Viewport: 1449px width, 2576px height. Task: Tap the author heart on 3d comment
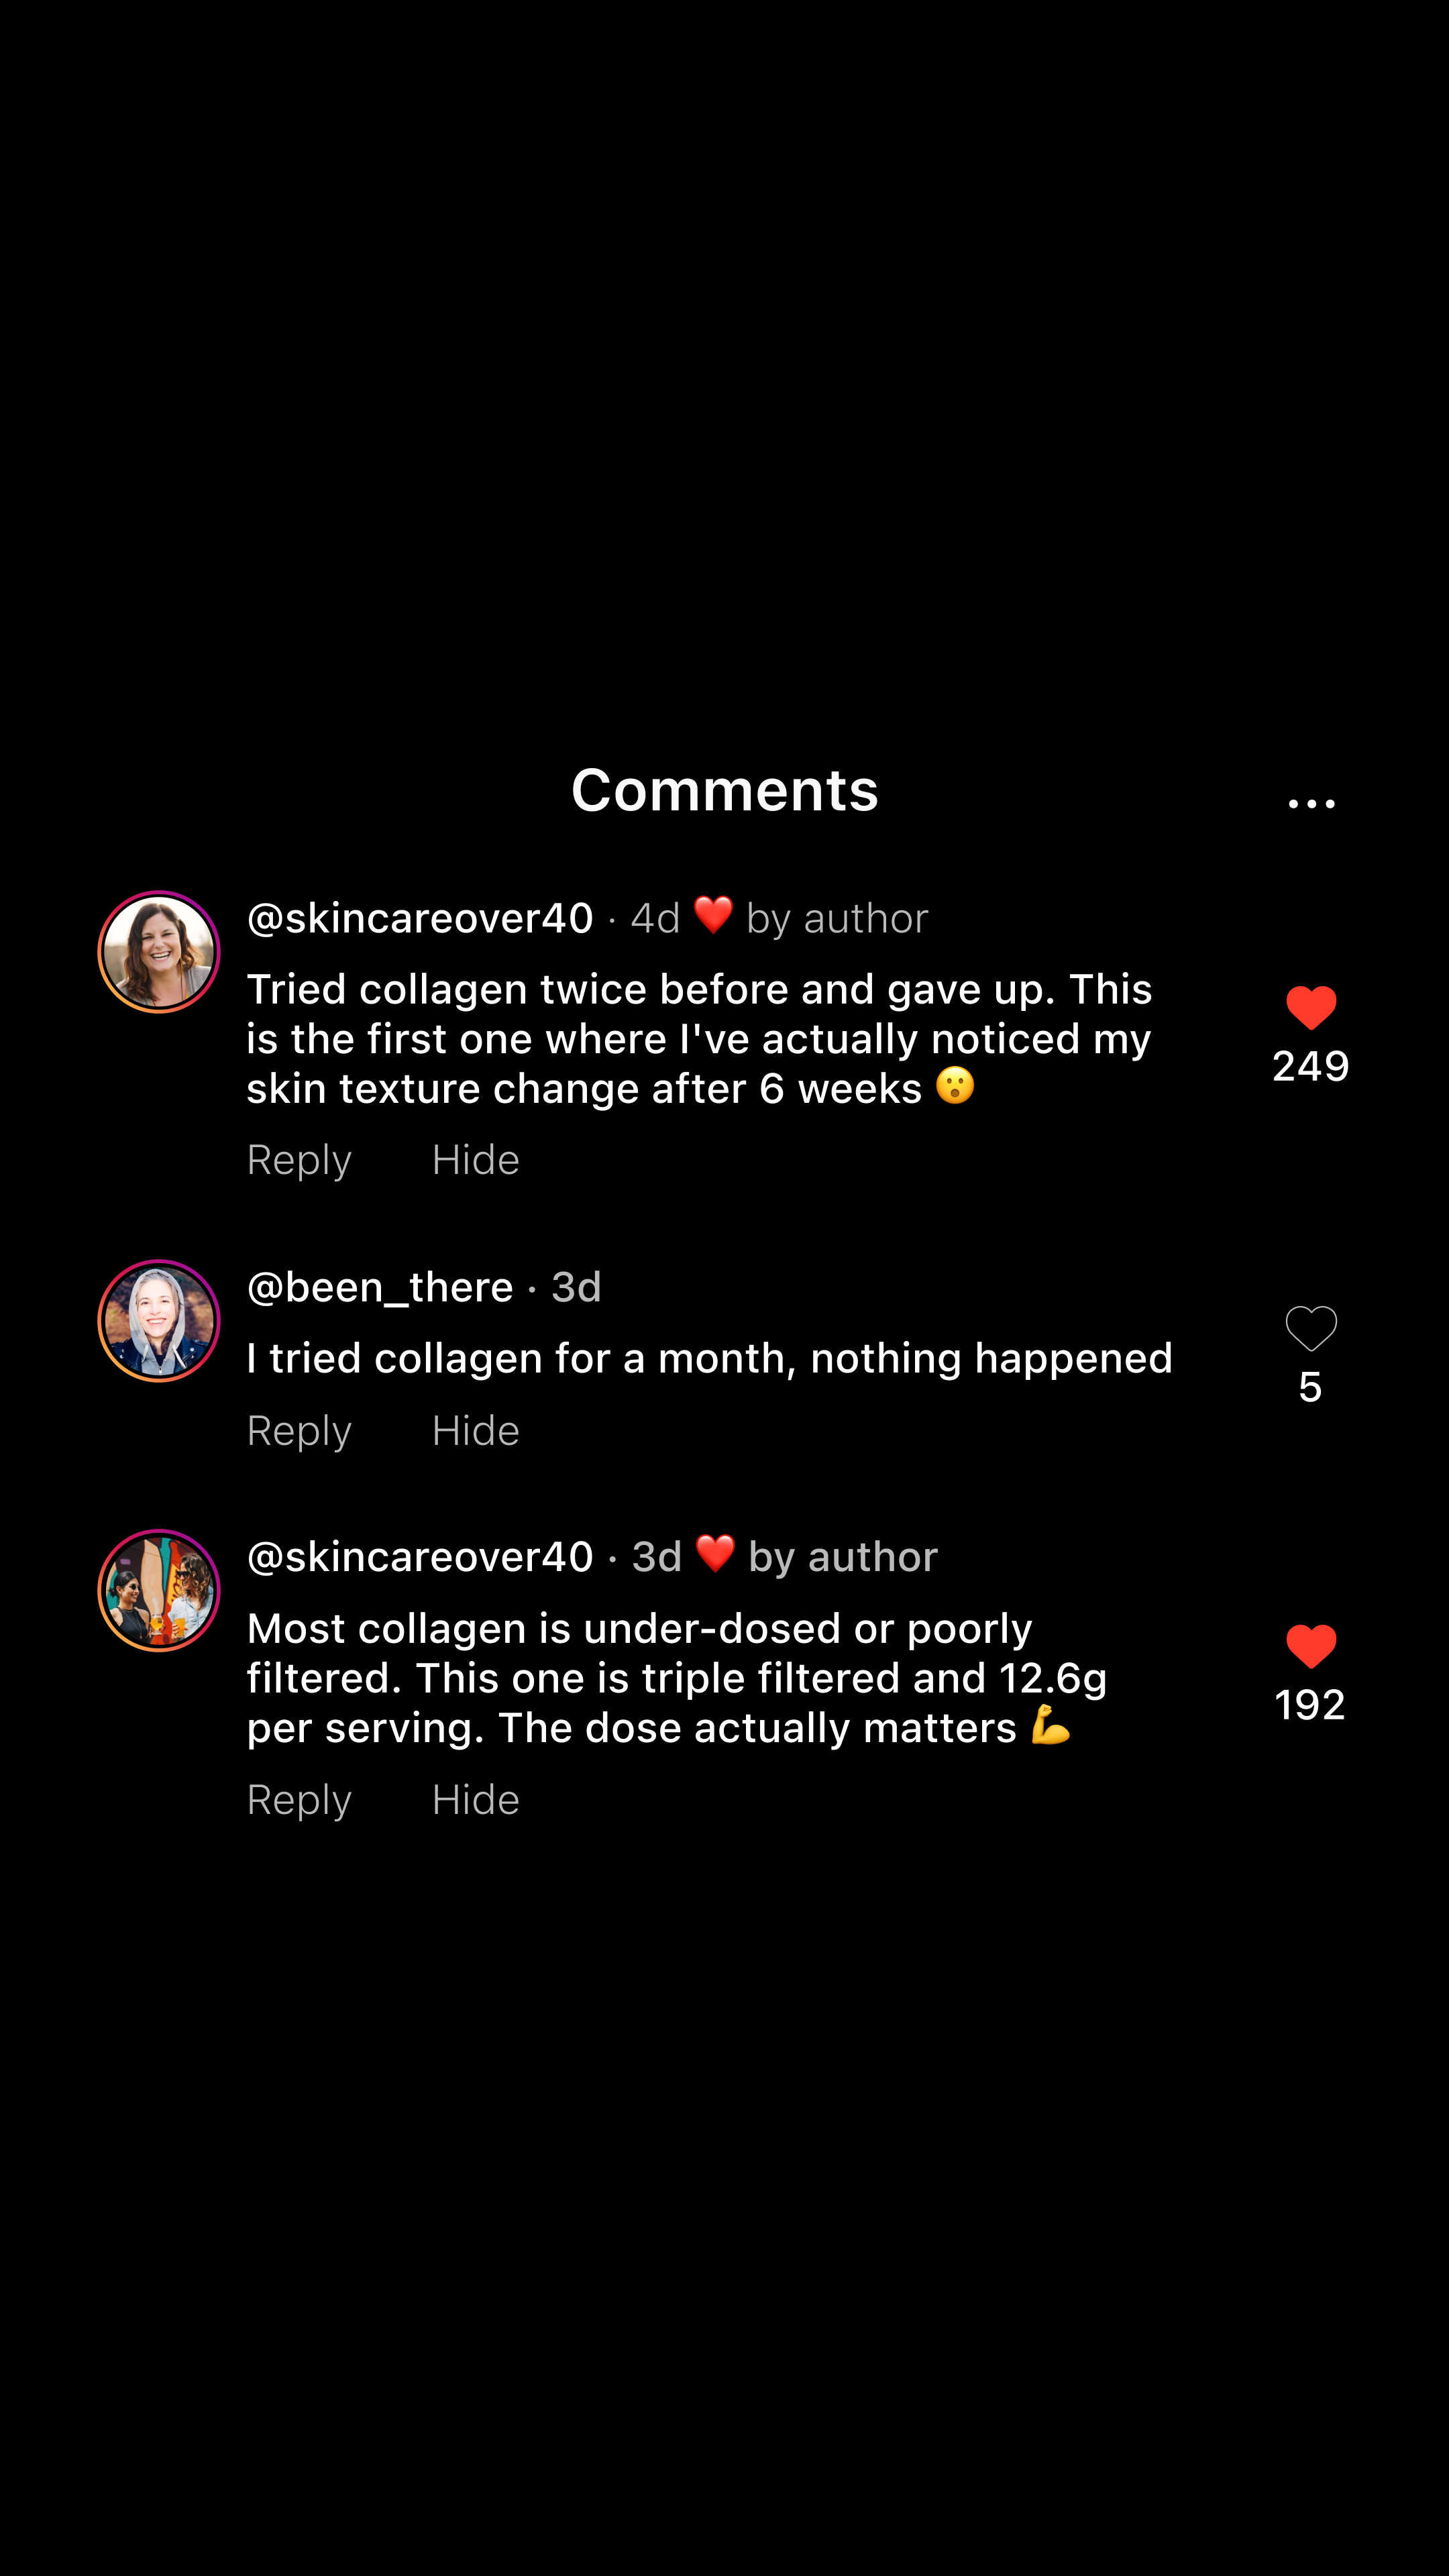click(715, 1554)
